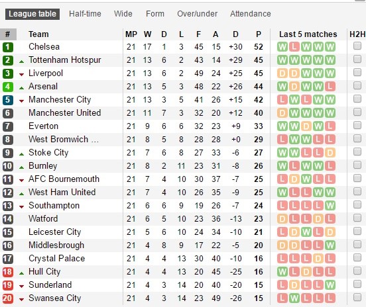Image resolution: width=366 pixels, height=307 pixels.
Task: Open the Over/under tab
Action: pos(197,14)
